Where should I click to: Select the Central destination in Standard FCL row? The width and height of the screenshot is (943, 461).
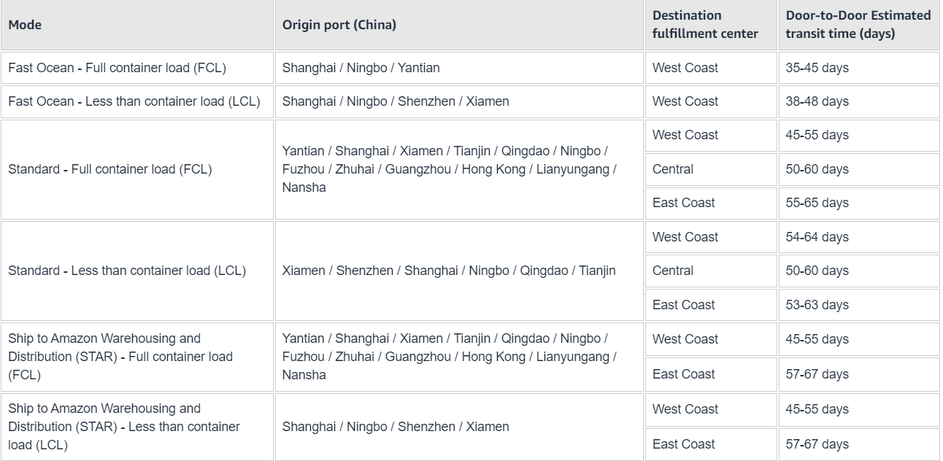[x=673, y=169]
